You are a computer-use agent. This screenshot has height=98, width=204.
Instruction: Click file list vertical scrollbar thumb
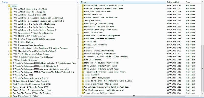click(x=203, y=68)
